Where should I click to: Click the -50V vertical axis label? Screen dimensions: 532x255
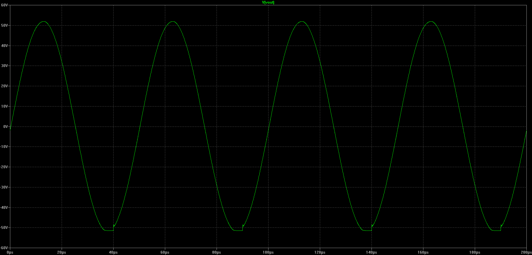click(x=4, y=227)
